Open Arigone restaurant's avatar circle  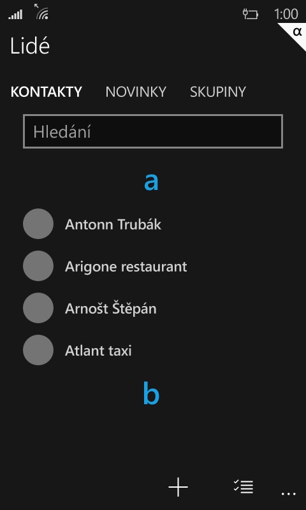(38, 266)
